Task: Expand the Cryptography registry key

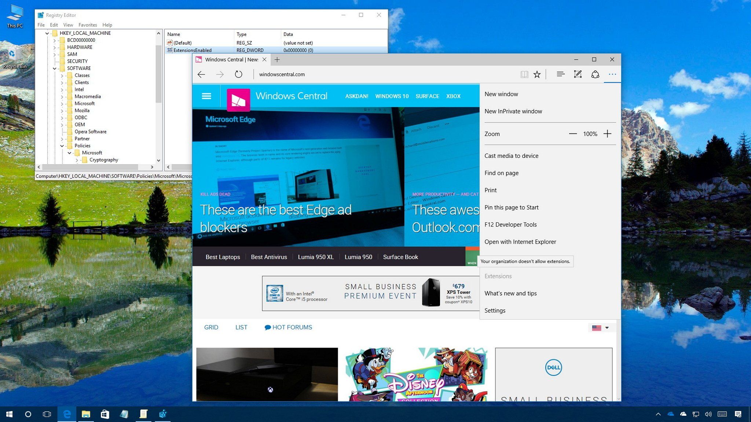Action: point(77,160)
